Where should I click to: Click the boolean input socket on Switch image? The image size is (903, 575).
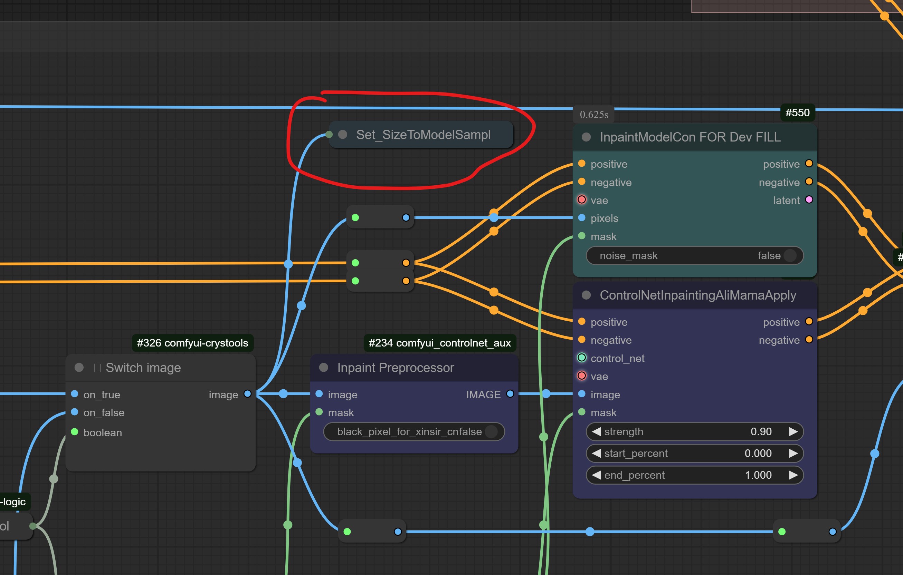click(75, 432)
